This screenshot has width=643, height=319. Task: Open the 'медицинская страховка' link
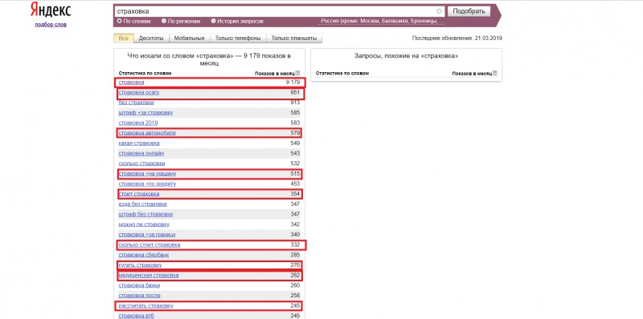pos(149,275)
